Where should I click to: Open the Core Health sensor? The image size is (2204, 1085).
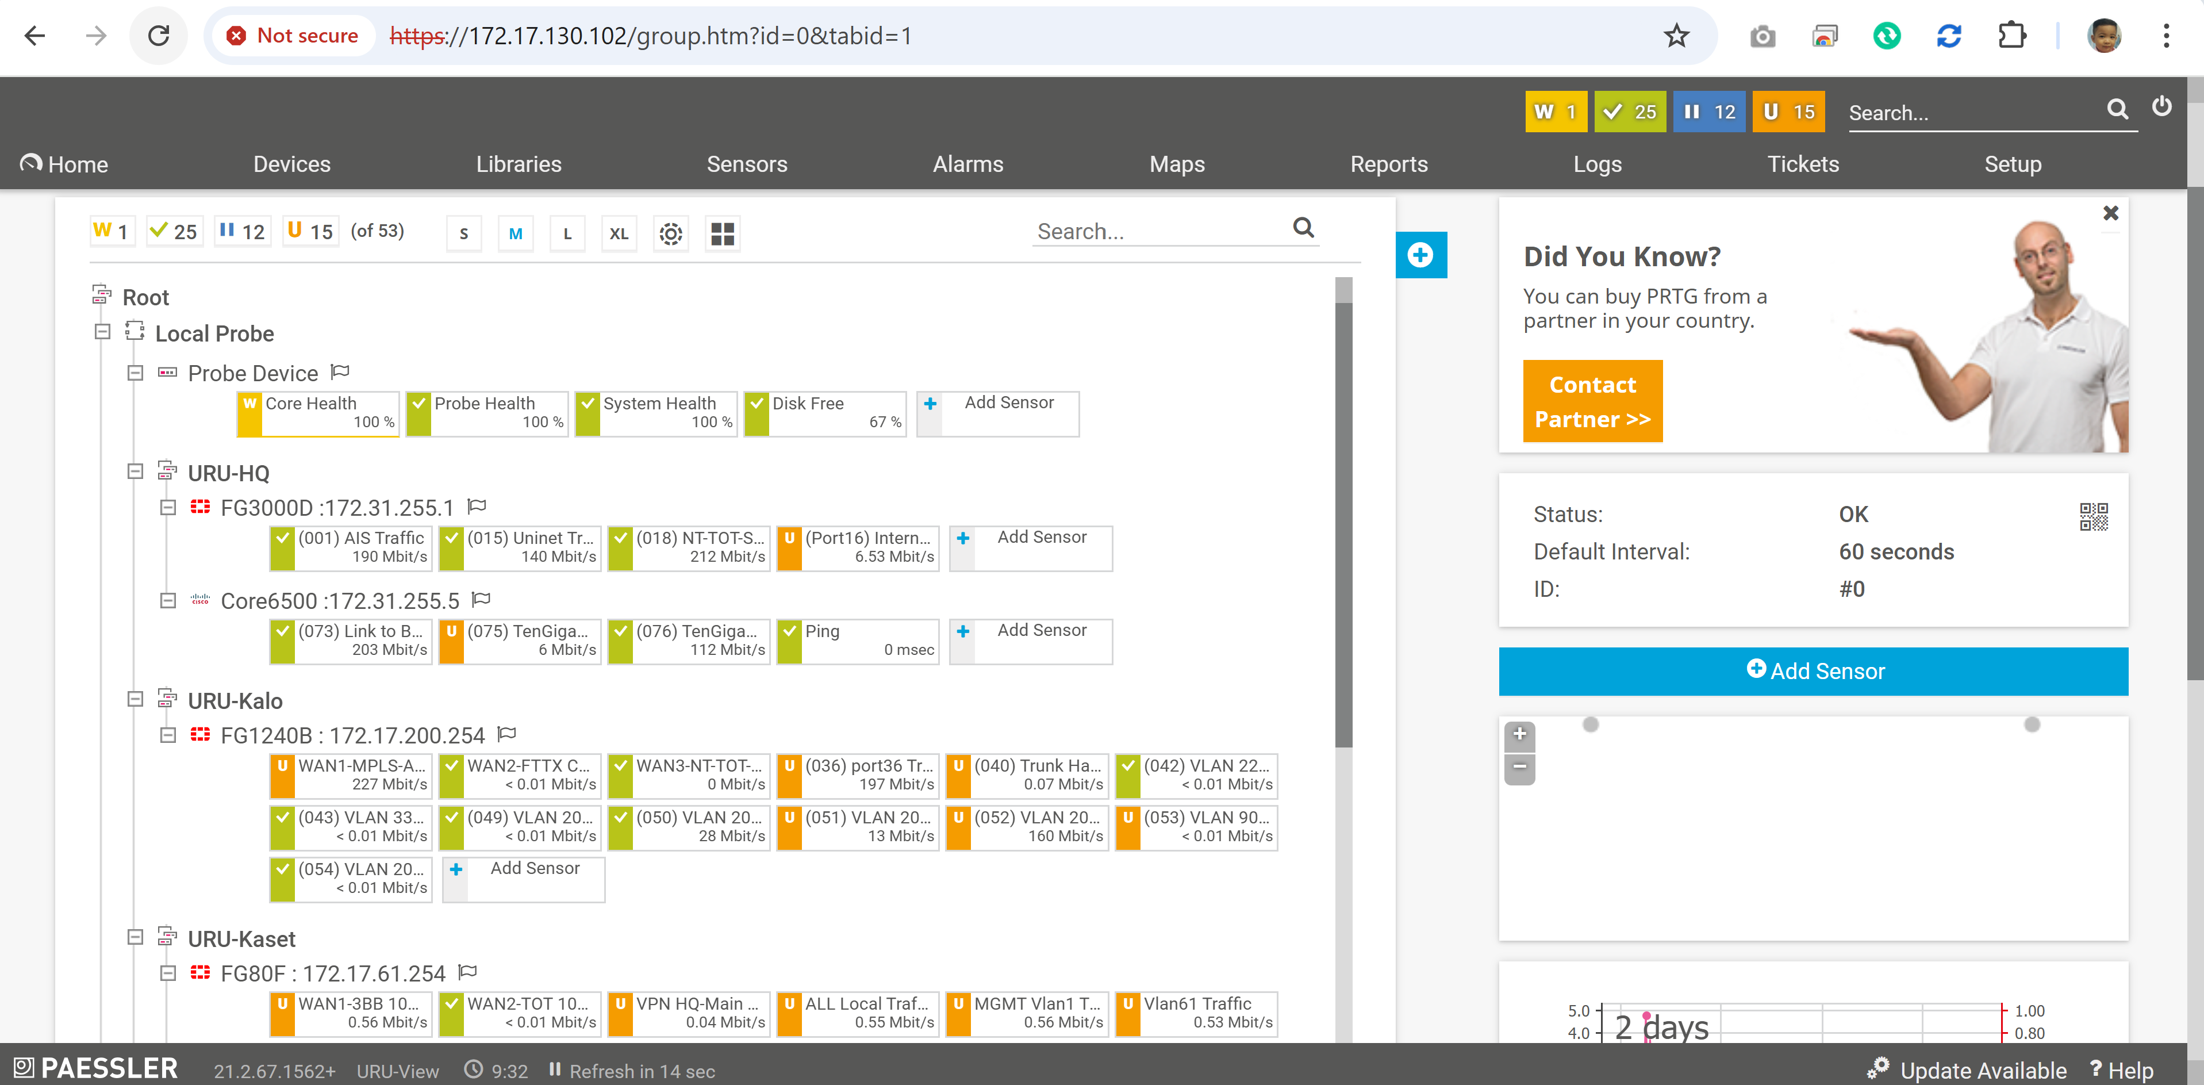click(318, 413)
